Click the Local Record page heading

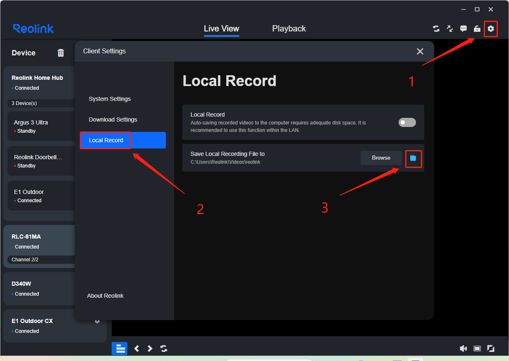point(229,81)
